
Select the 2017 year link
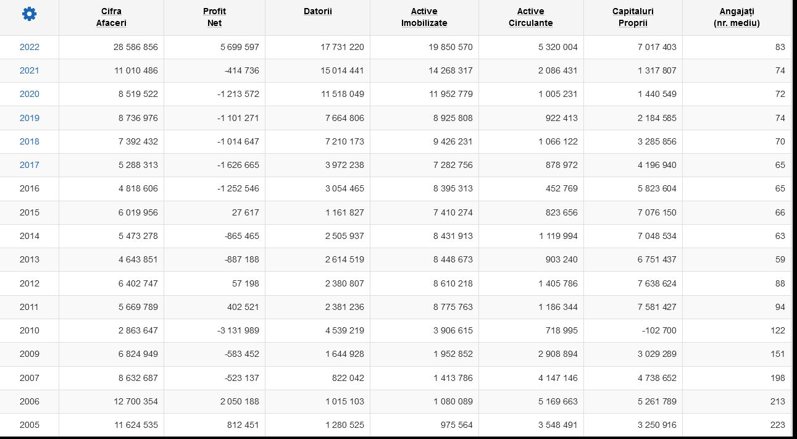pyautogui.click(x=29, y=165)
